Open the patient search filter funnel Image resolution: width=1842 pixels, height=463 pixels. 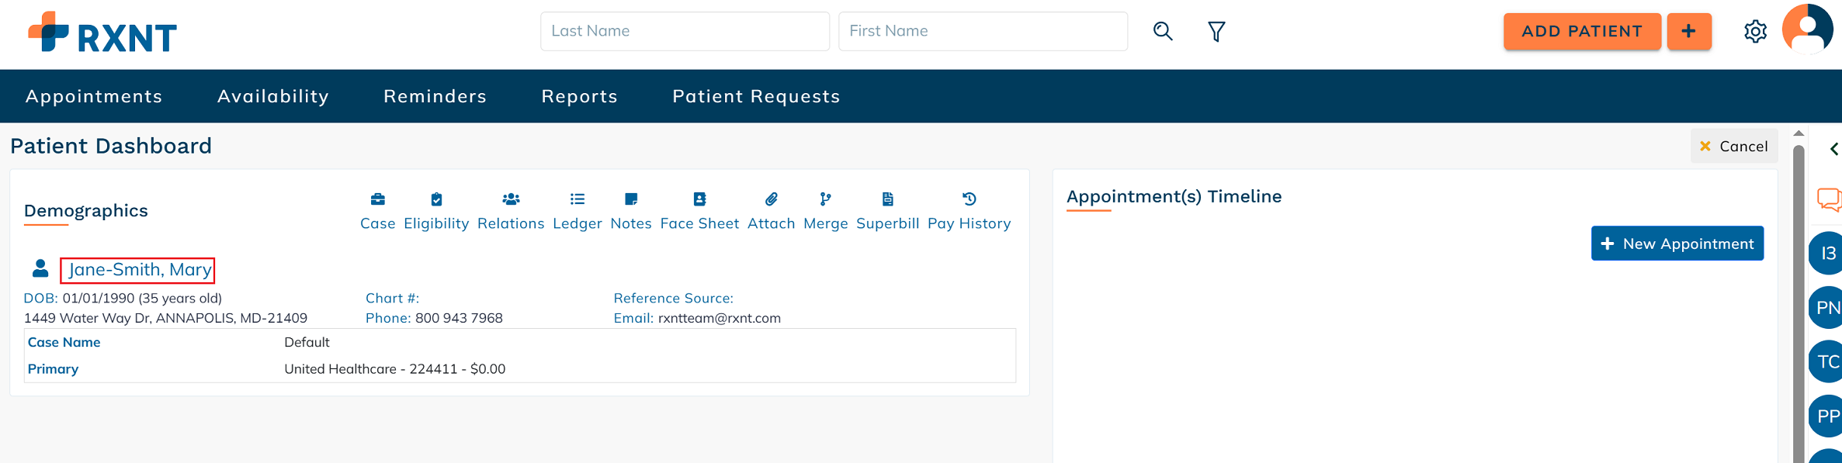[x=1216, y=31]
